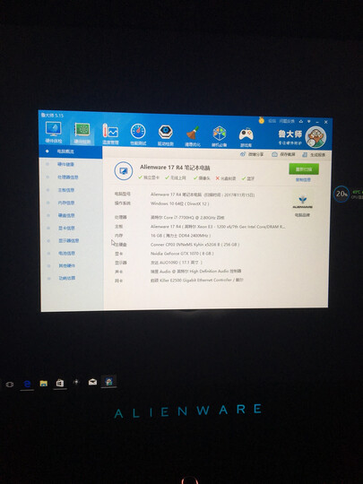Click the 生成报表 generate report button

tap(314, 155)
